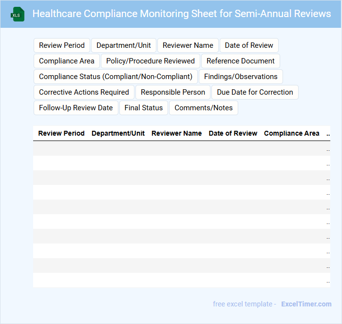Click the Reviewer Name column header
The image size is (342, 324).
click(176, 133)
